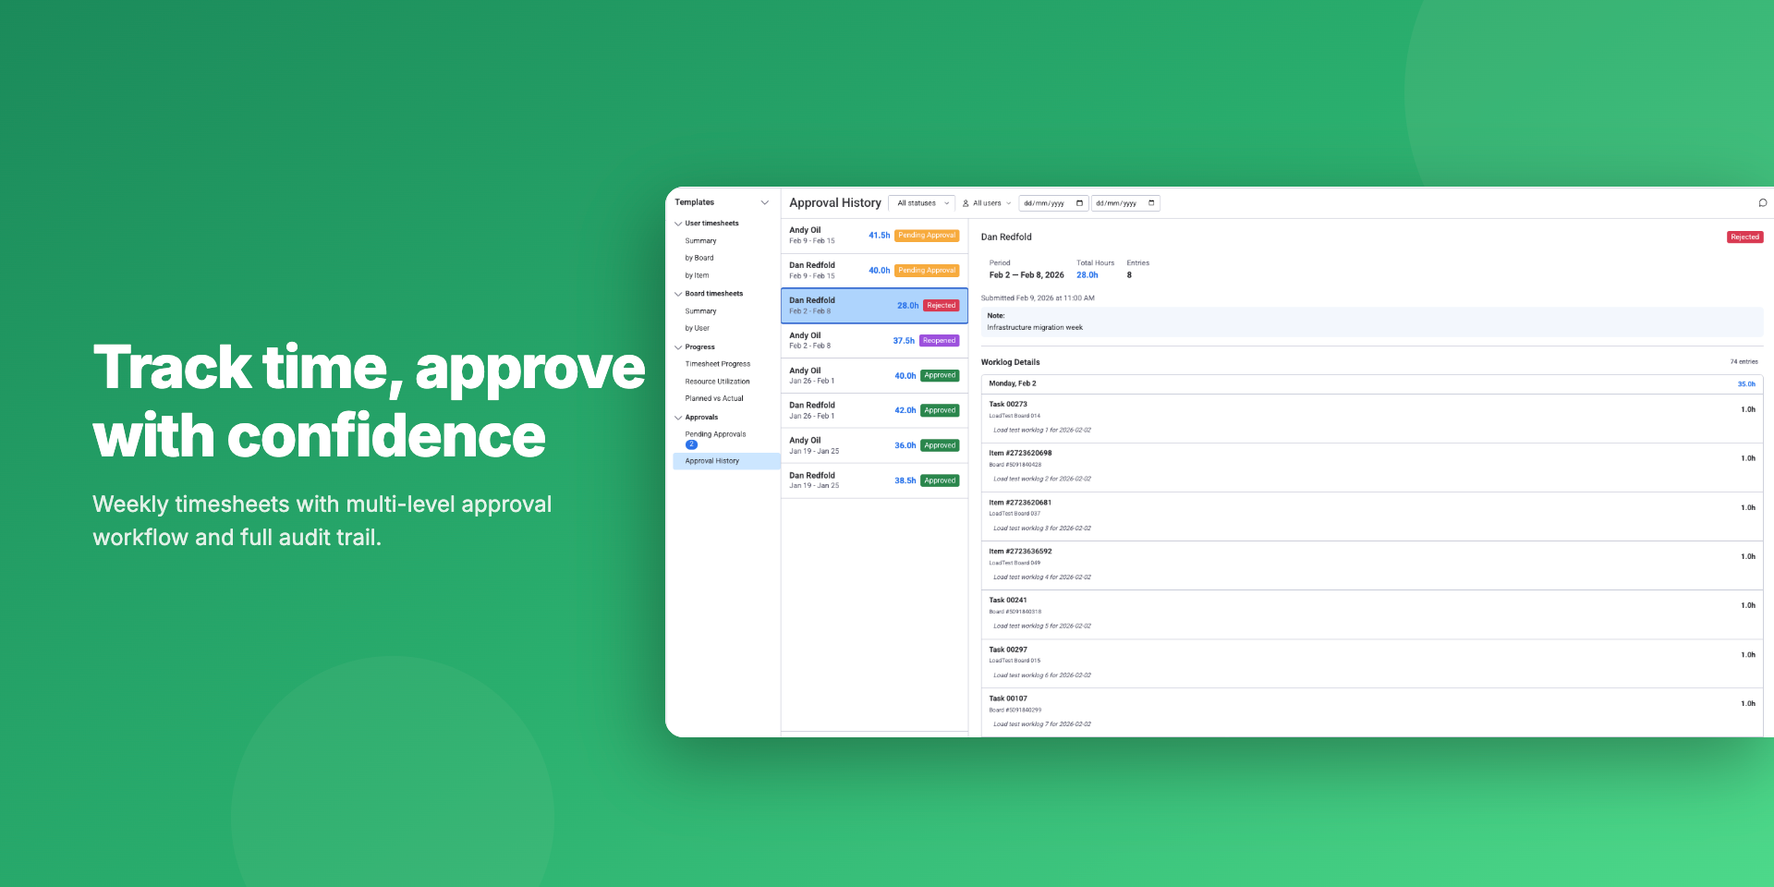Click Reopened status badge on Andy Oil row
The image size is (1774, 887).
point(939,341)
